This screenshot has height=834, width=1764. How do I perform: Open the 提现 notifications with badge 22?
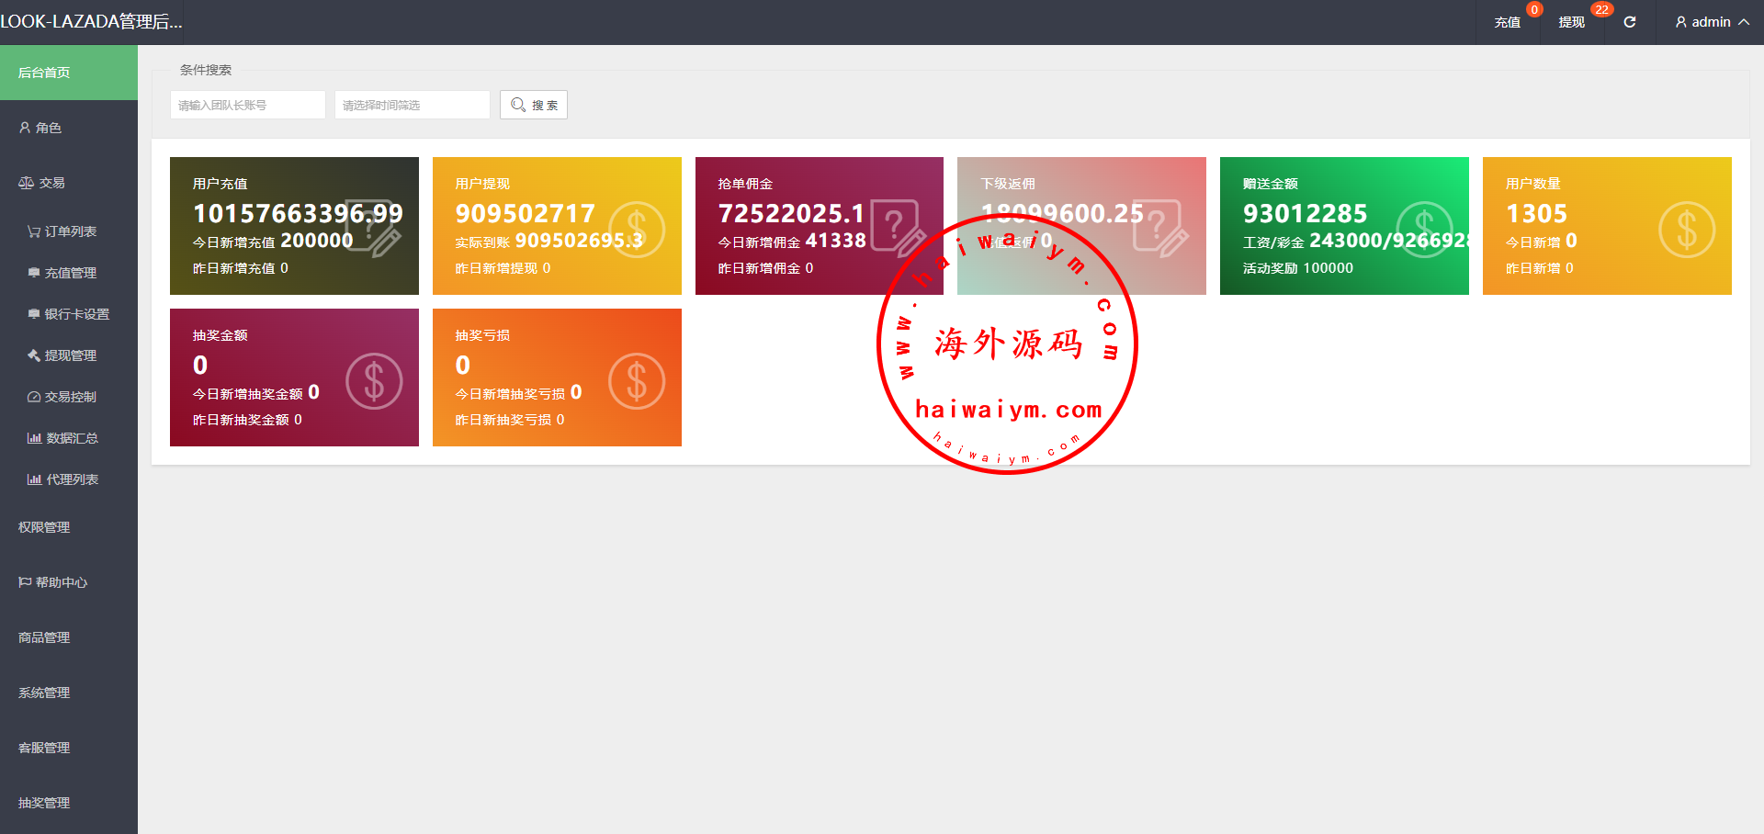[1571, 22]
